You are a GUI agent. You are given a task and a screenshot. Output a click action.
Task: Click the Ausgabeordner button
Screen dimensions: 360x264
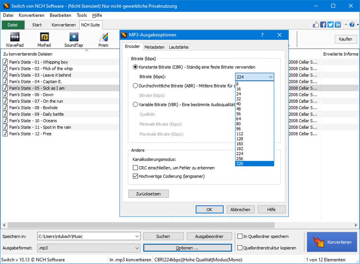[209, 236]
